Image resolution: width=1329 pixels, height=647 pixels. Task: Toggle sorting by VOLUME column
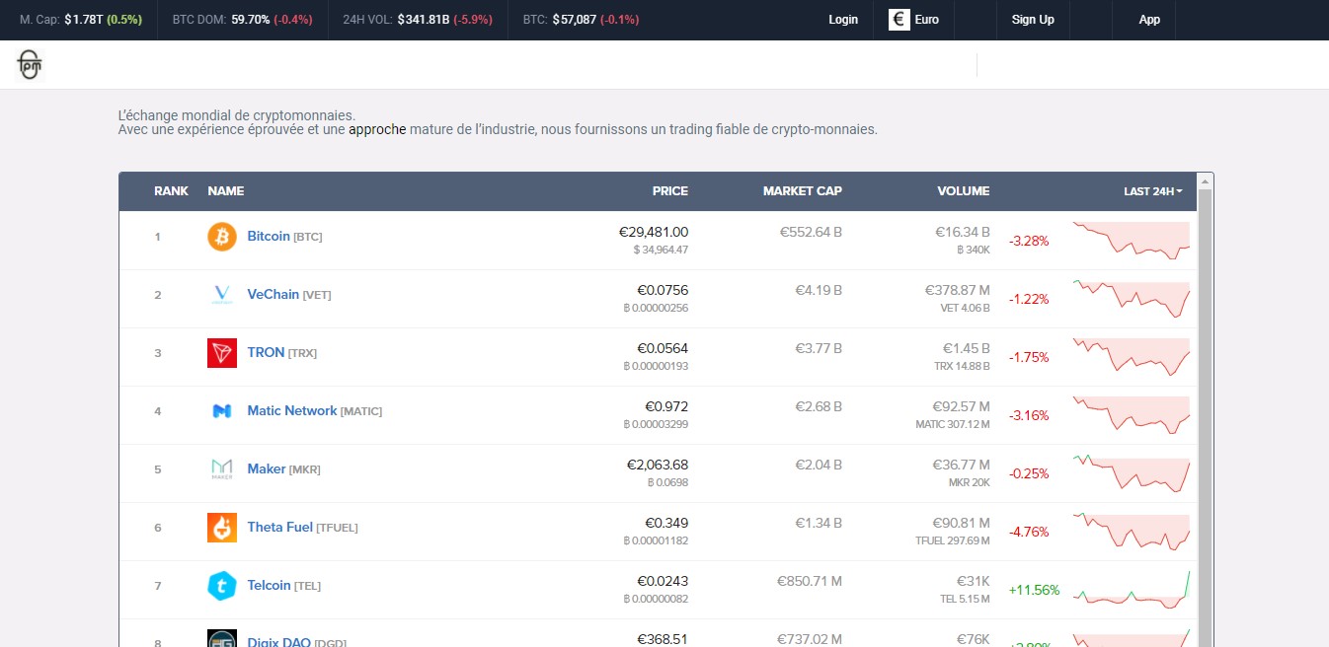click(963, 191)
